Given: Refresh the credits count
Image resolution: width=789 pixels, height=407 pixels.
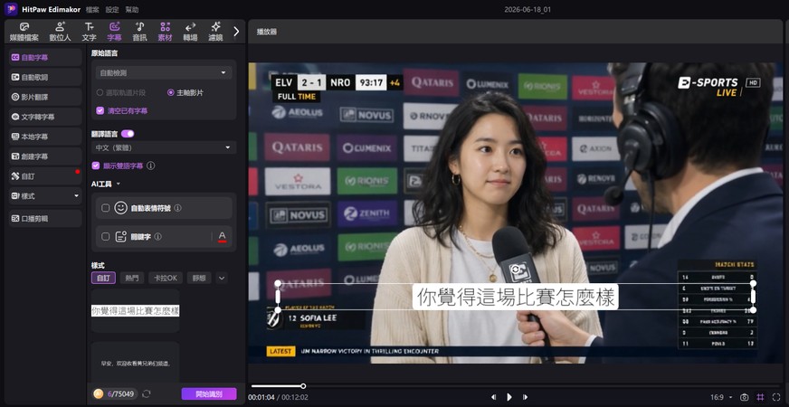Looking at the screenshot, I should 147,394.
